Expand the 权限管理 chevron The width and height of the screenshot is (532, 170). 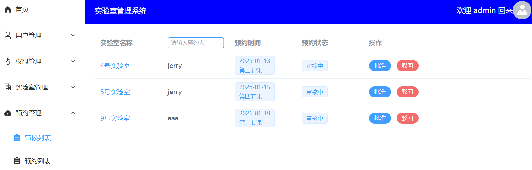(x=73, y=61)
